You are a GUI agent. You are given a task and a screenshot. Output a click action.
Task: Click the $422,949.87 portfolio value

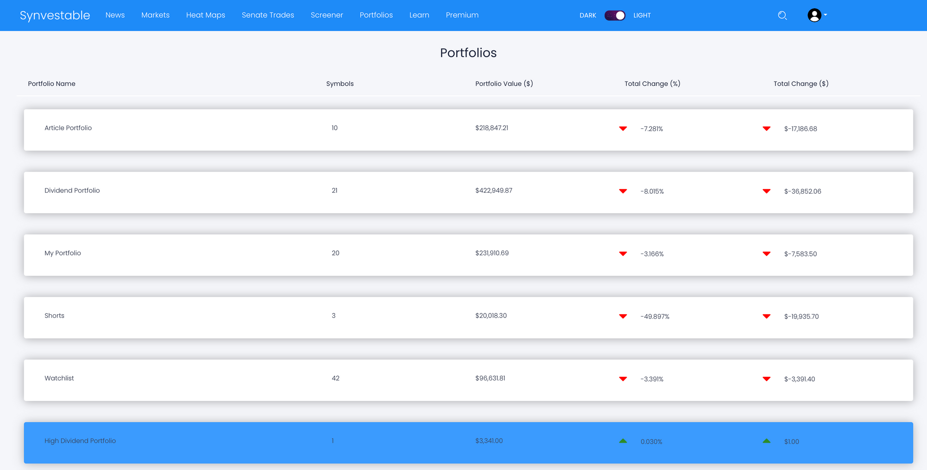pyautogui.click(x=494, y=191)
